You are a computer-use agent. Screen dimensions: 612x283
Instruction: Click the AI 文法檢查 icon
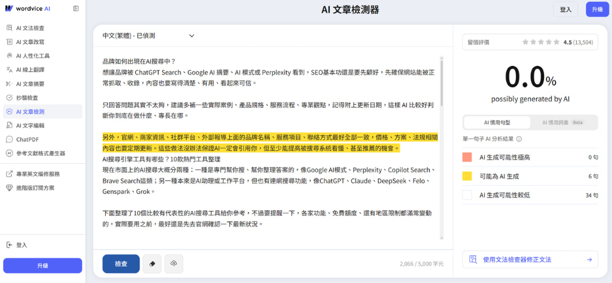10,28
